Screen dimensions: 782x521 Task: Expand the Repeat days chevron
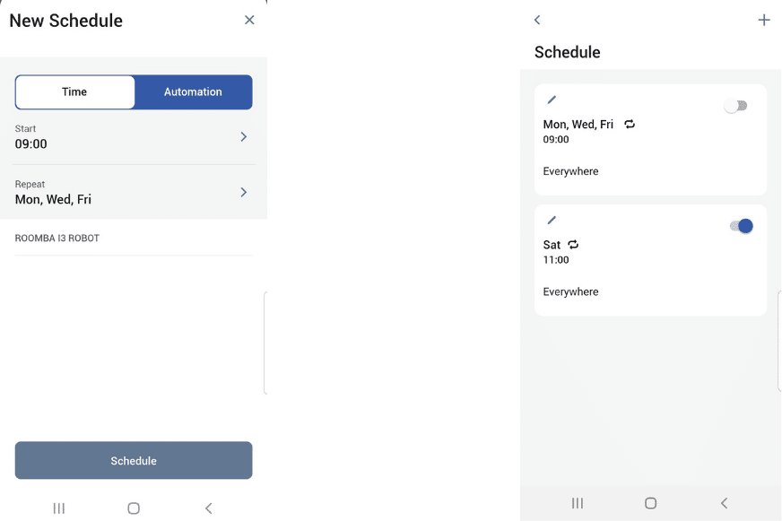coord(243,192)
